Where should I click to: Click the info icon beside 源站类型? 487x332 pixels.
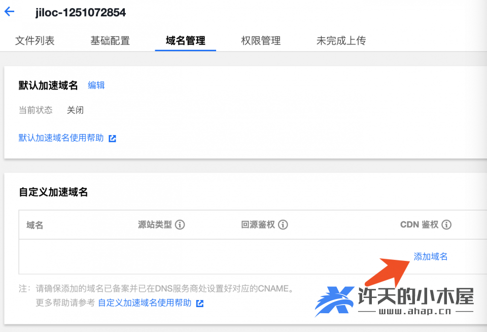(x=180, y=224)
